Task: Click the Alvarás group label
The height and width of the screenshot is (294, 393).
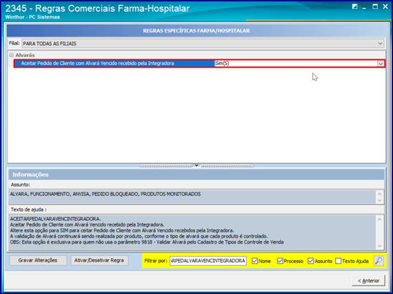Action: pos(25,55)
